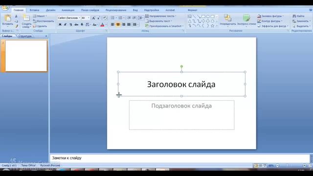
Task: Click the Format Painter brush icon
Action: coord(16,26)
